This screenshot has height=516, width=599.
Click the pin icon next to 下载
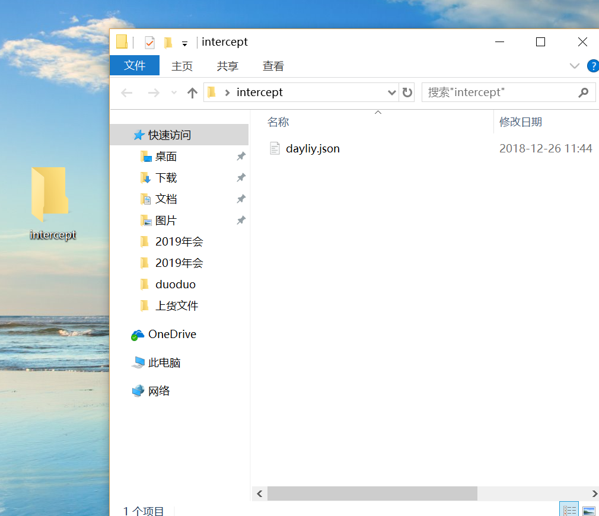point(241,177)
